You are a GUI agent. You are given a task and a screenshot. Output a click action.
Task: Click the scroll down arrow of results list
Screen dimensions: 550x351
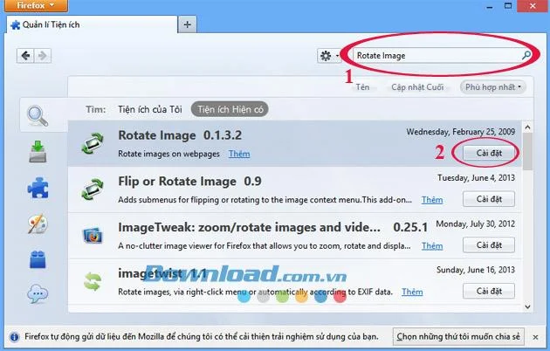click(x=527, y=306)
